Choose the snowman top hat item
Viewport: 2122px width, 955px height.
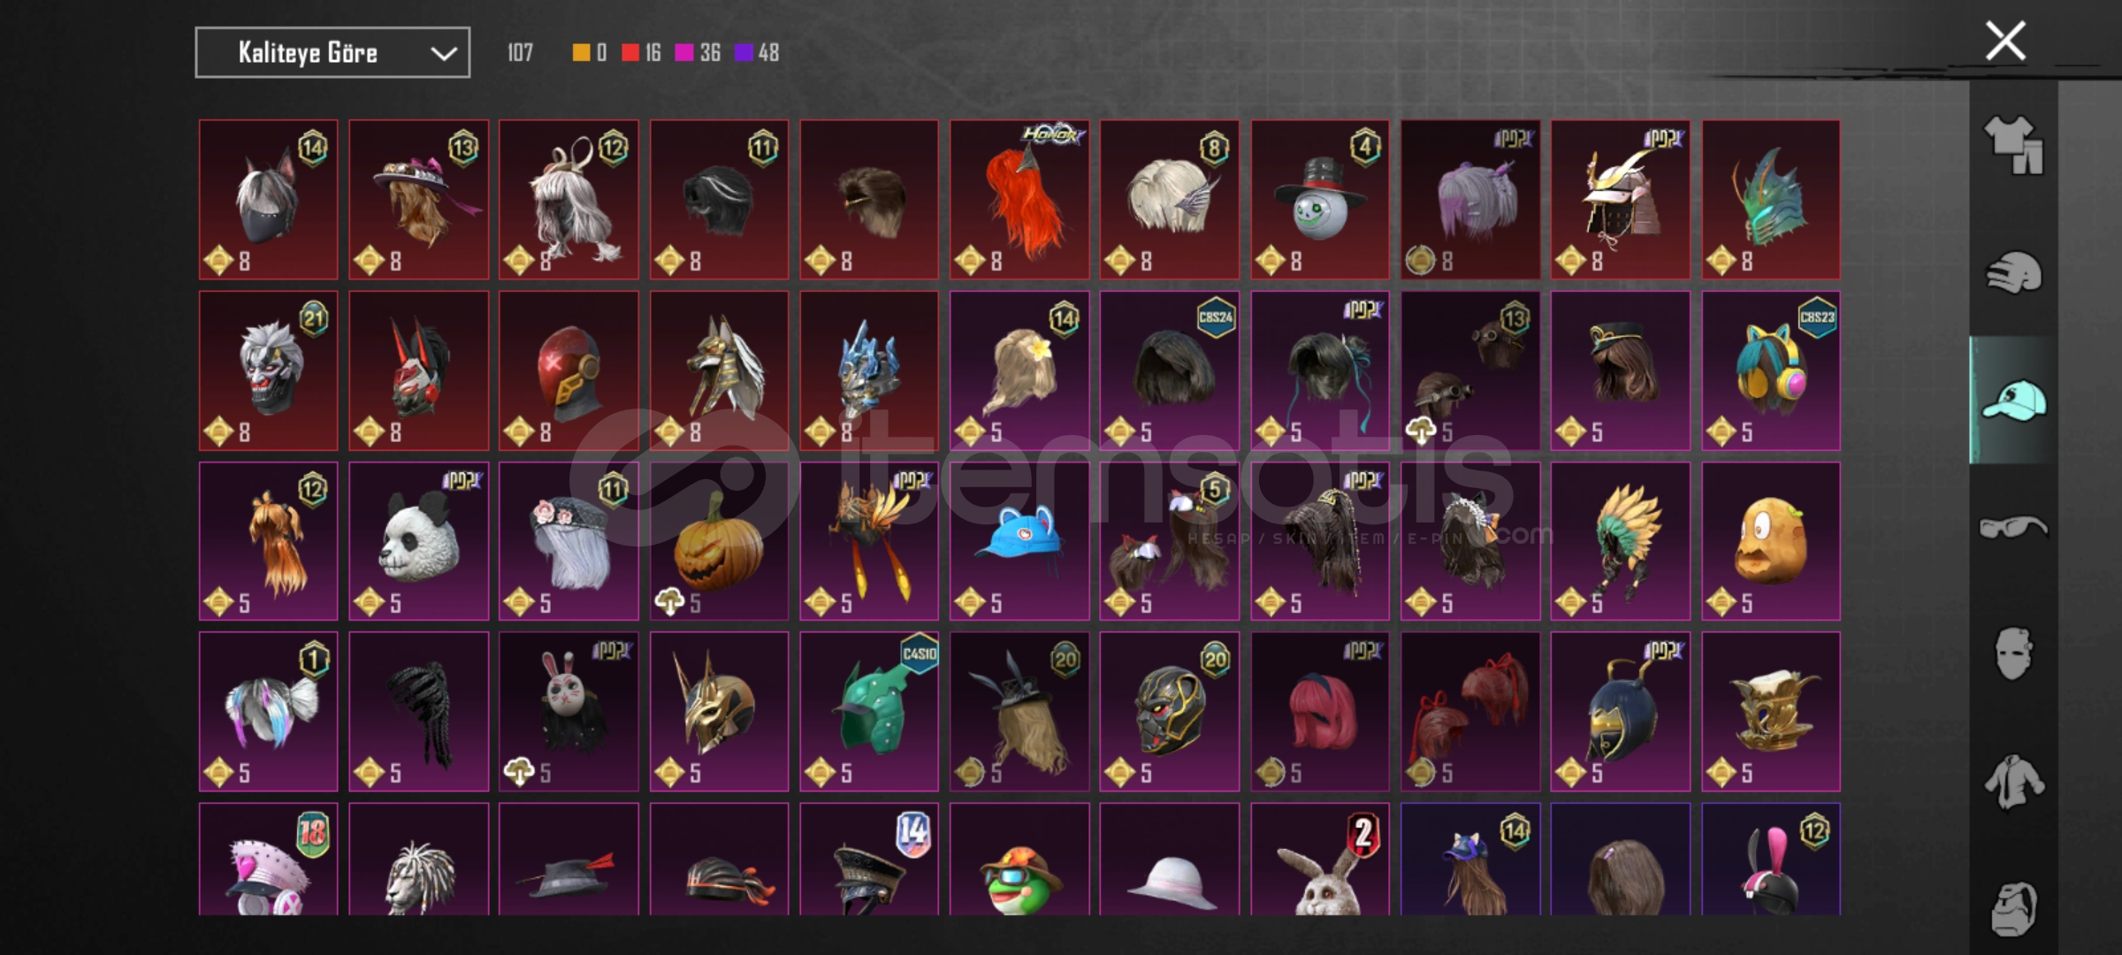[1320, 200]
